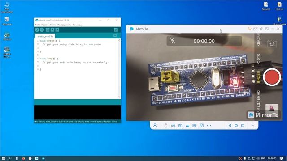
Task: Click the void loop code line
Action: pyautogui.click(x=49, y=59)
